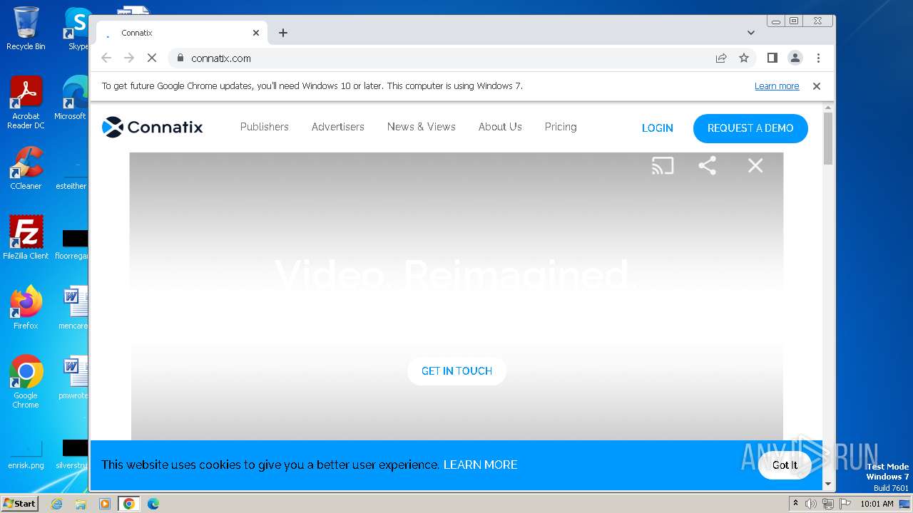This screenshot has height=513, width=913.
Task: Select the FileZilla Client desktop icon
Action: [x=26, y=238]
